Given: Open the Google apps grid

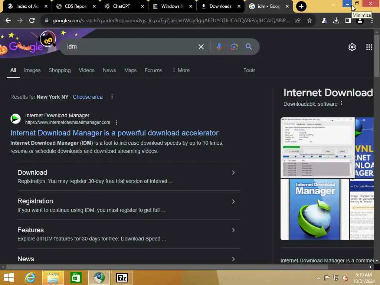Looking at the screenshot, I should (369, 47).
